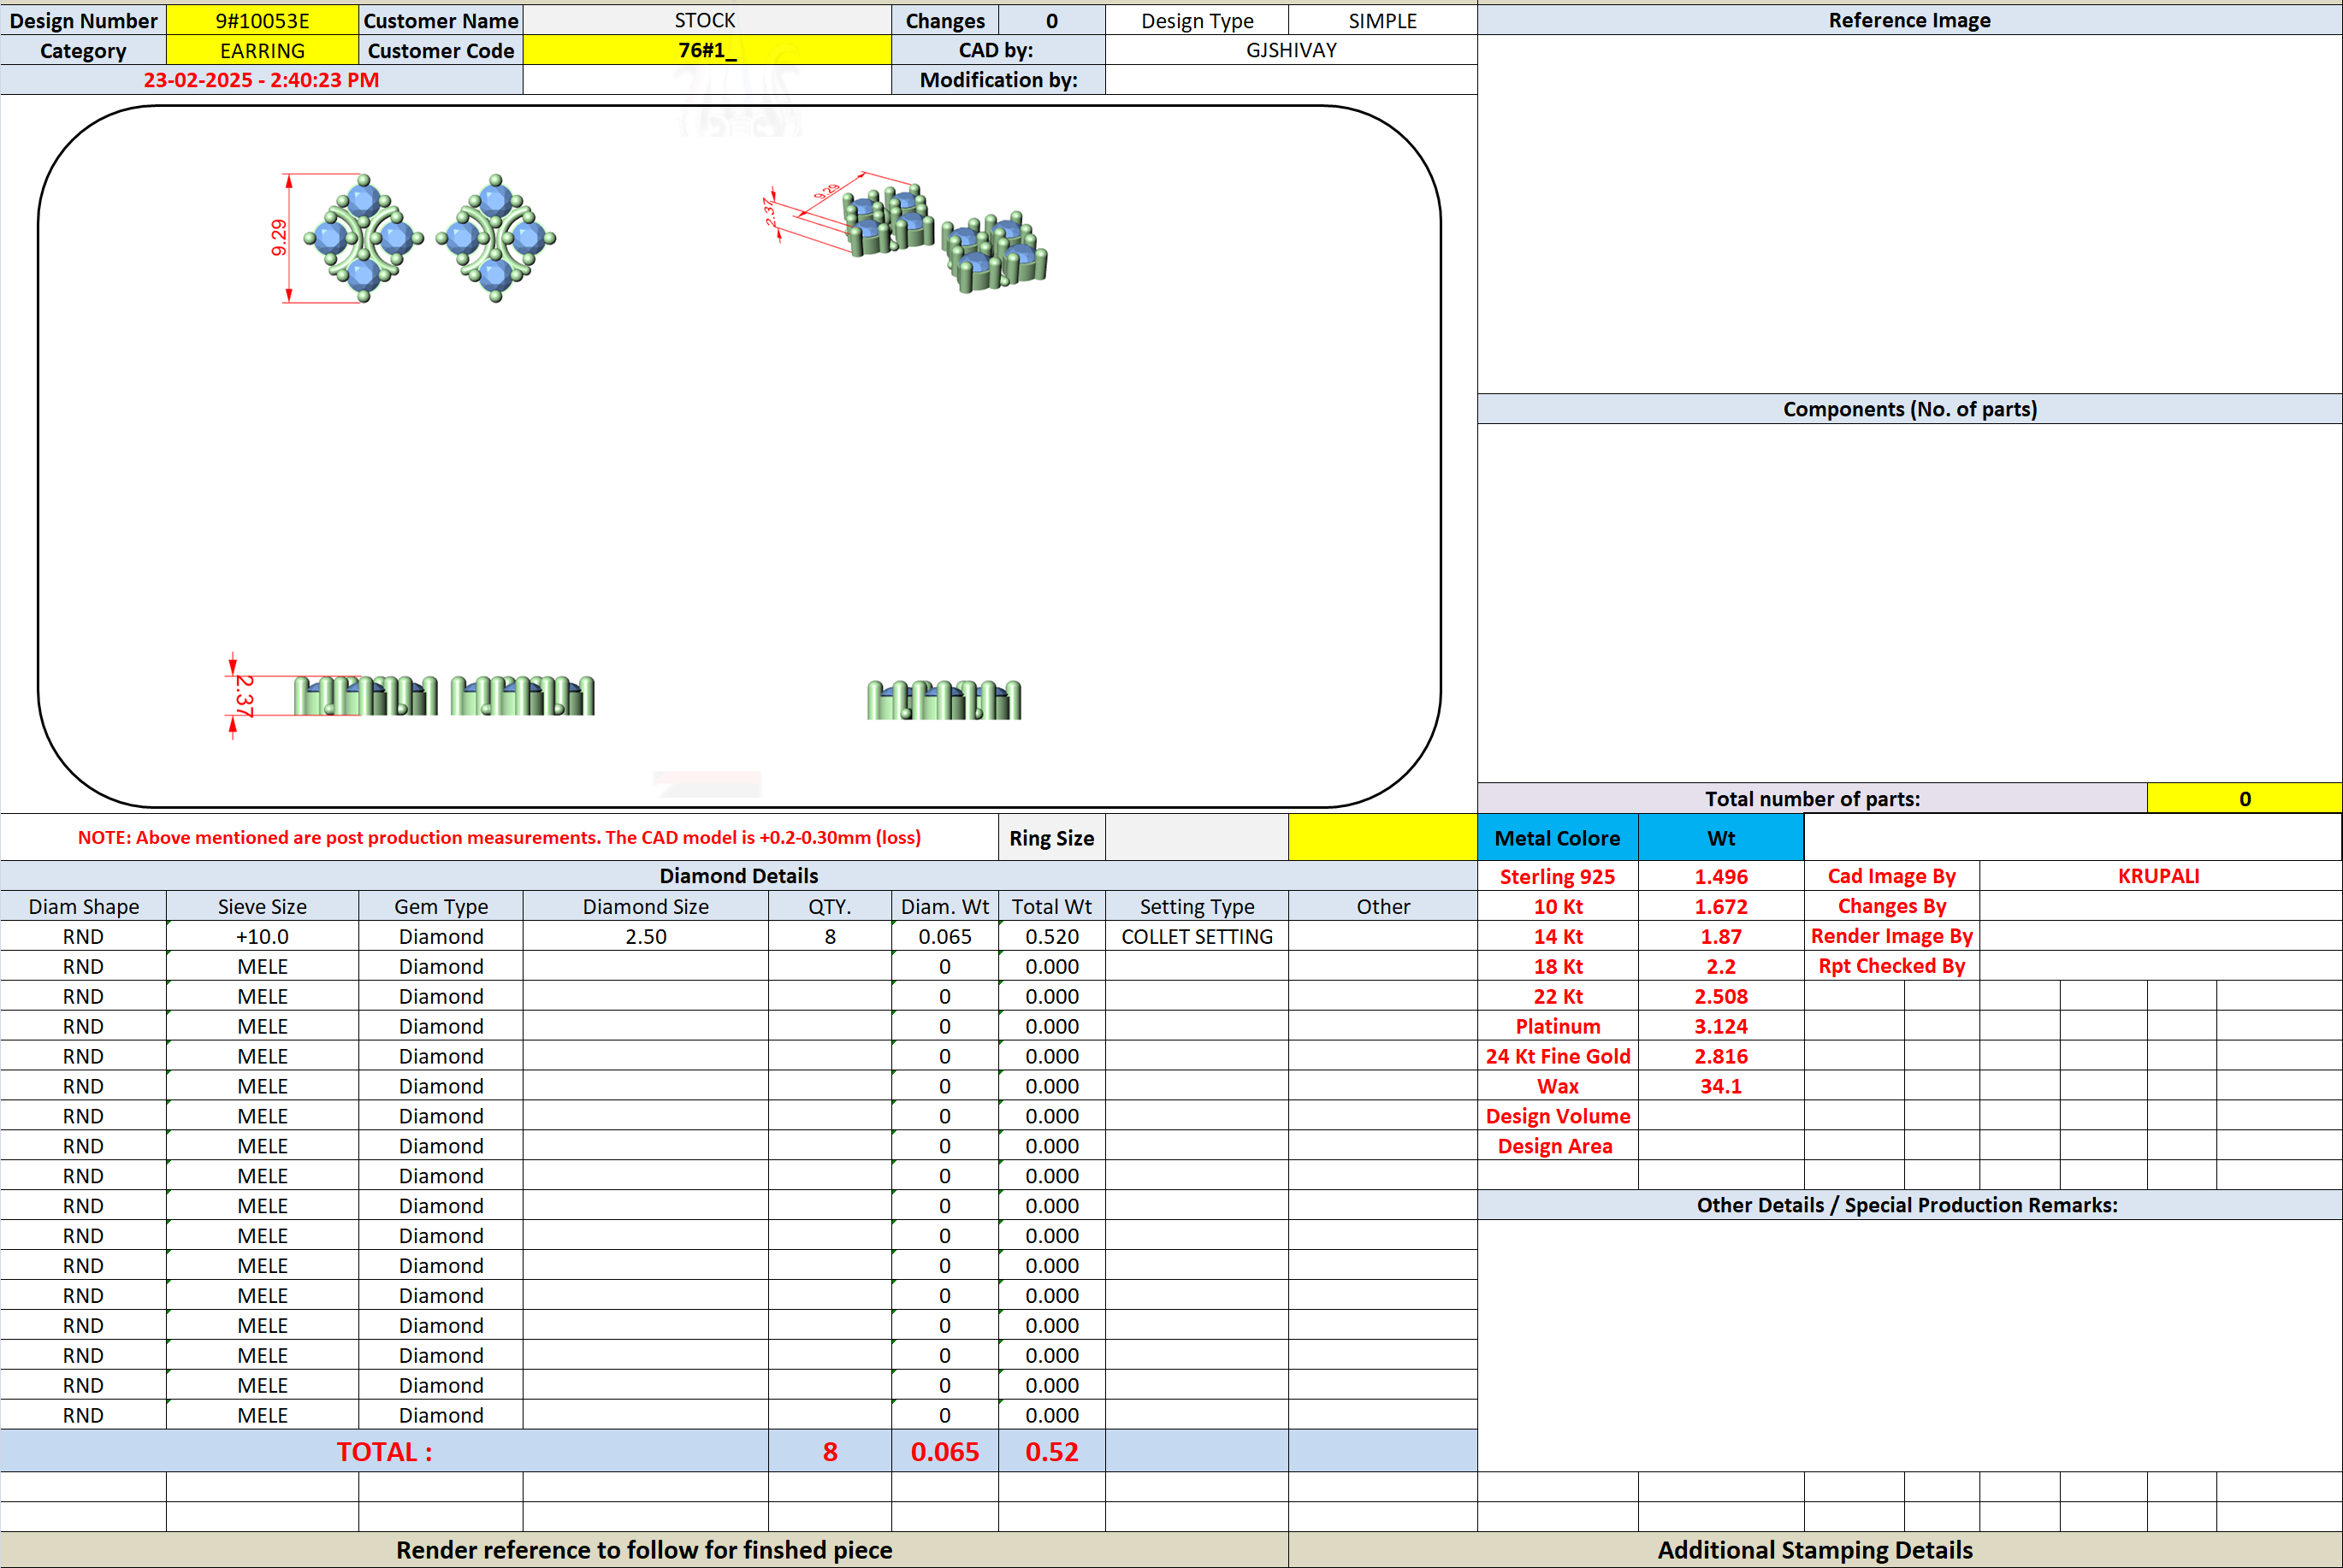2343x1568 pixels.
Task: Select the Total number of parts label
Action: click(x=1812, y=799)
